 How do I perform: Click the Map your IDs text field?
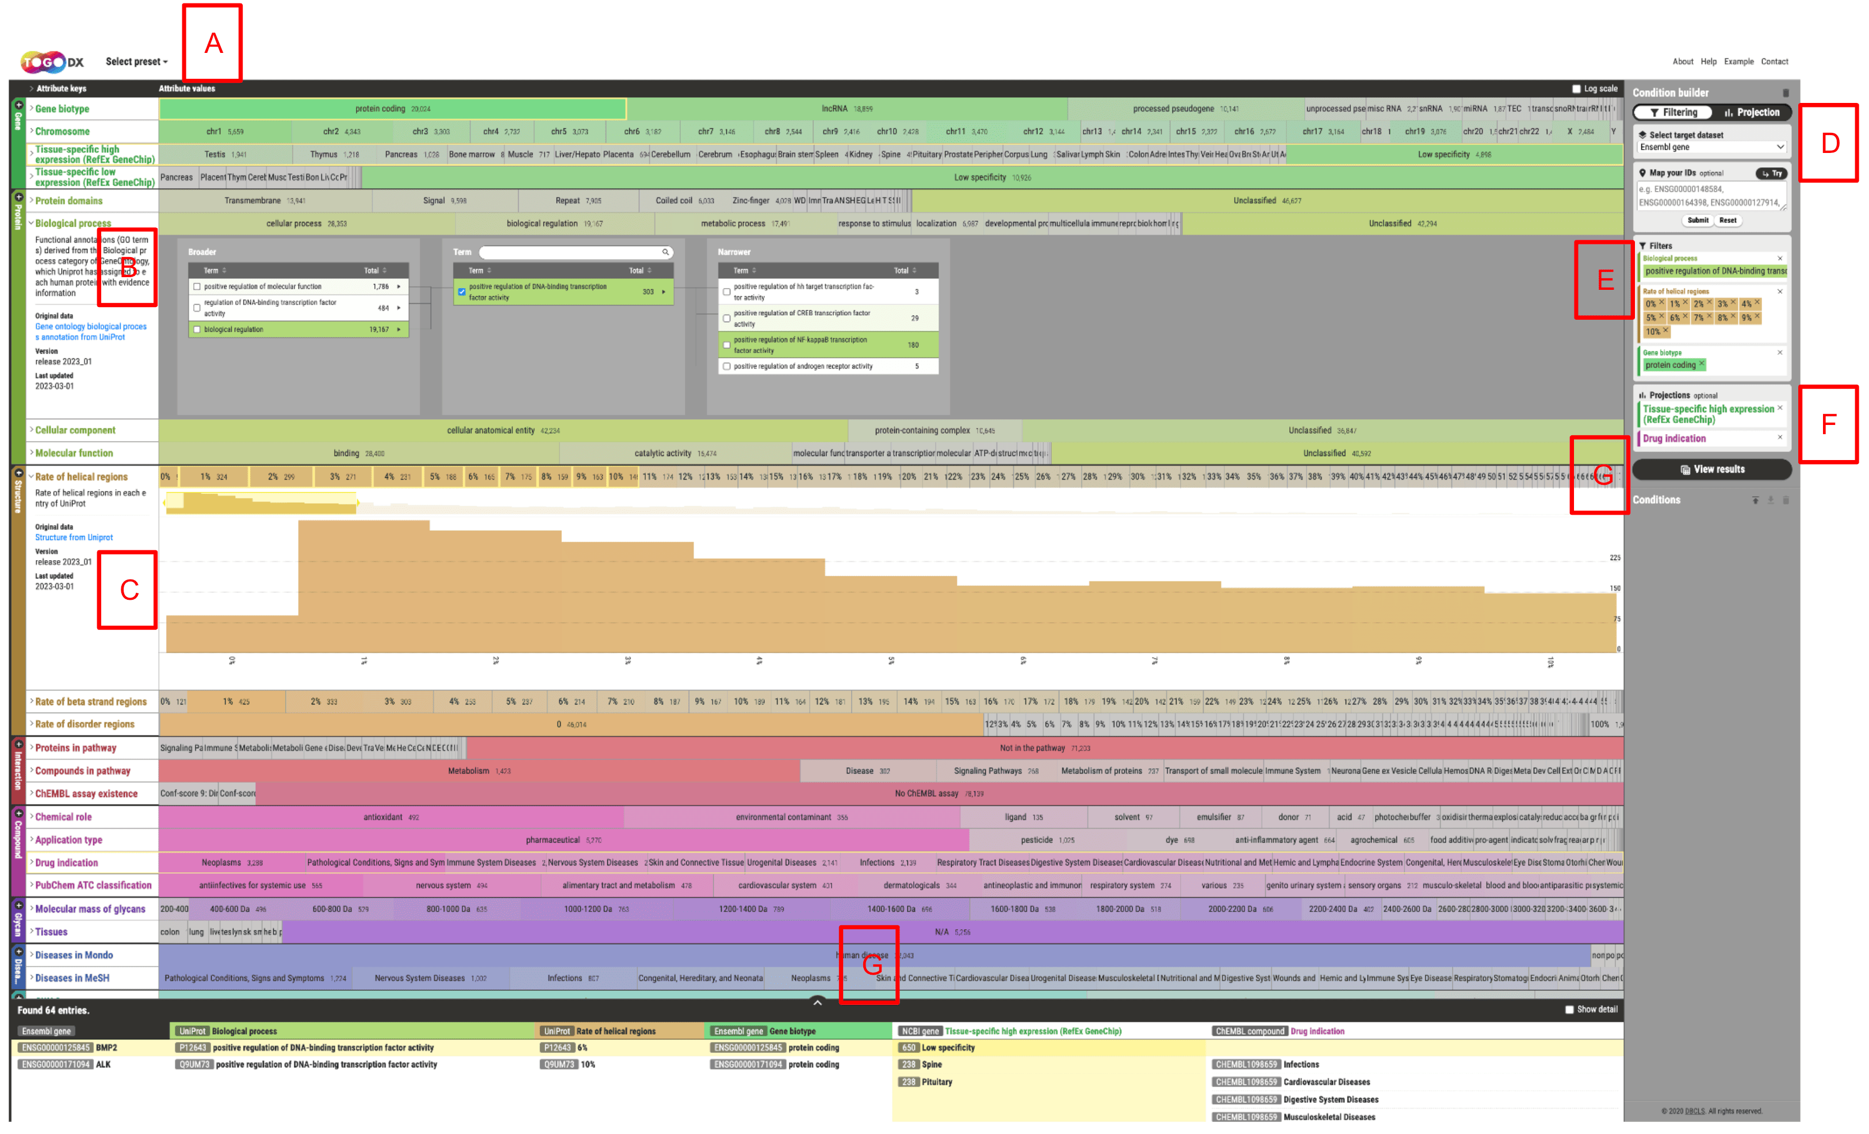point(1711,196)
